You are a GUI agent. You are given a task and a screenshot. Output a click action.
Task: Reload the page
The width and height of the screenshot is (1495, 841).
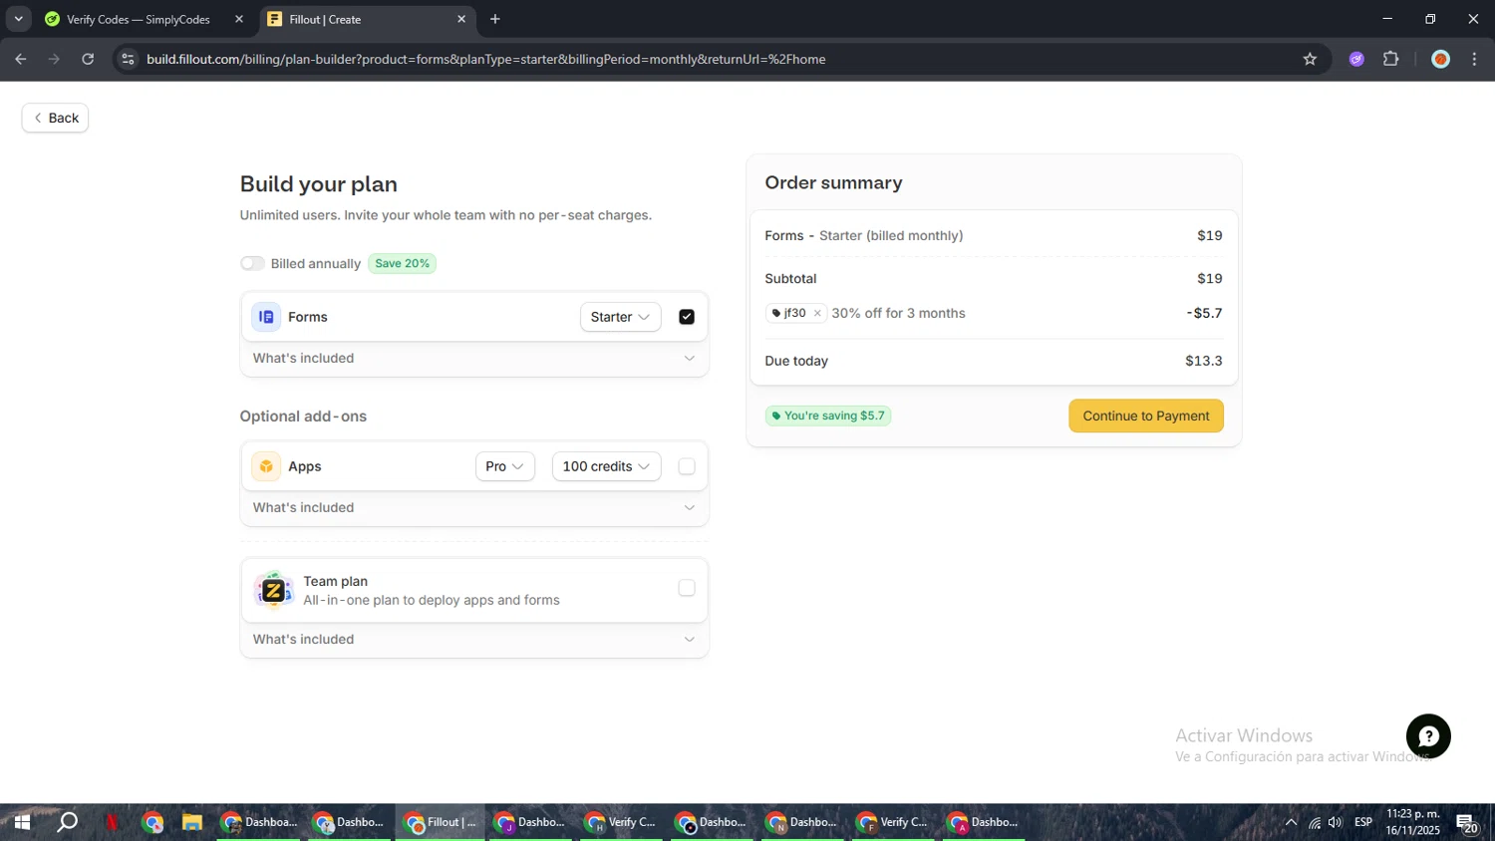tap(88, 59)
